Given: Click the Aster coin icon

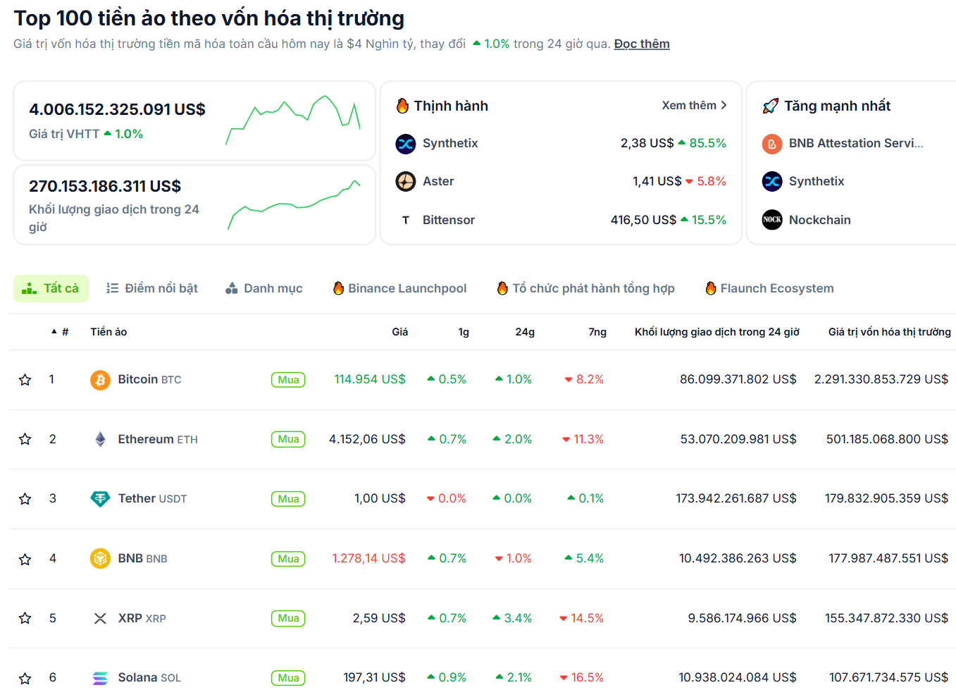Looking at the screenshot, I should (x=406, y=181).
